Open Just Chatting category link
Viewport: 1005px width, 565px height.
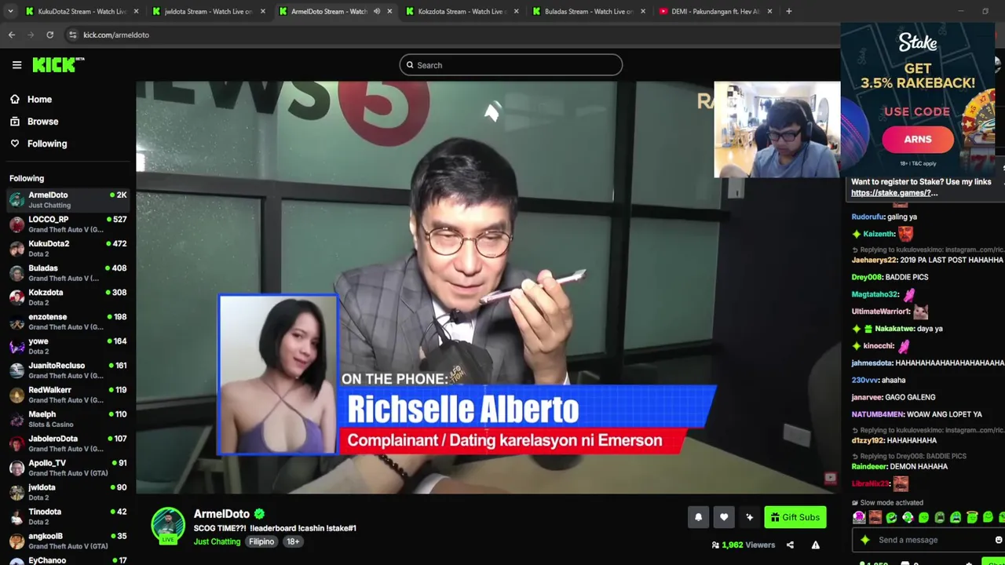tap(217, 541)
